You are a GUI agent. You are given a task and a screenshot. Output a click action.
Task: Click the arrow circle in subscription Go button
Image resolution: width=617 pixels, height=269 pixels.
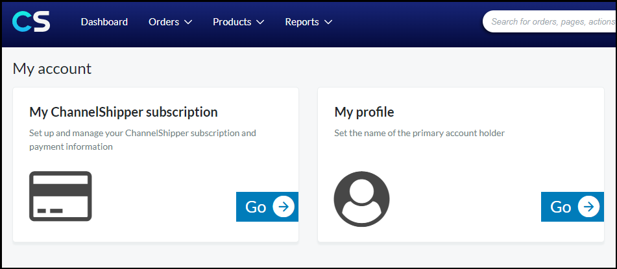[x=284, y=207]
